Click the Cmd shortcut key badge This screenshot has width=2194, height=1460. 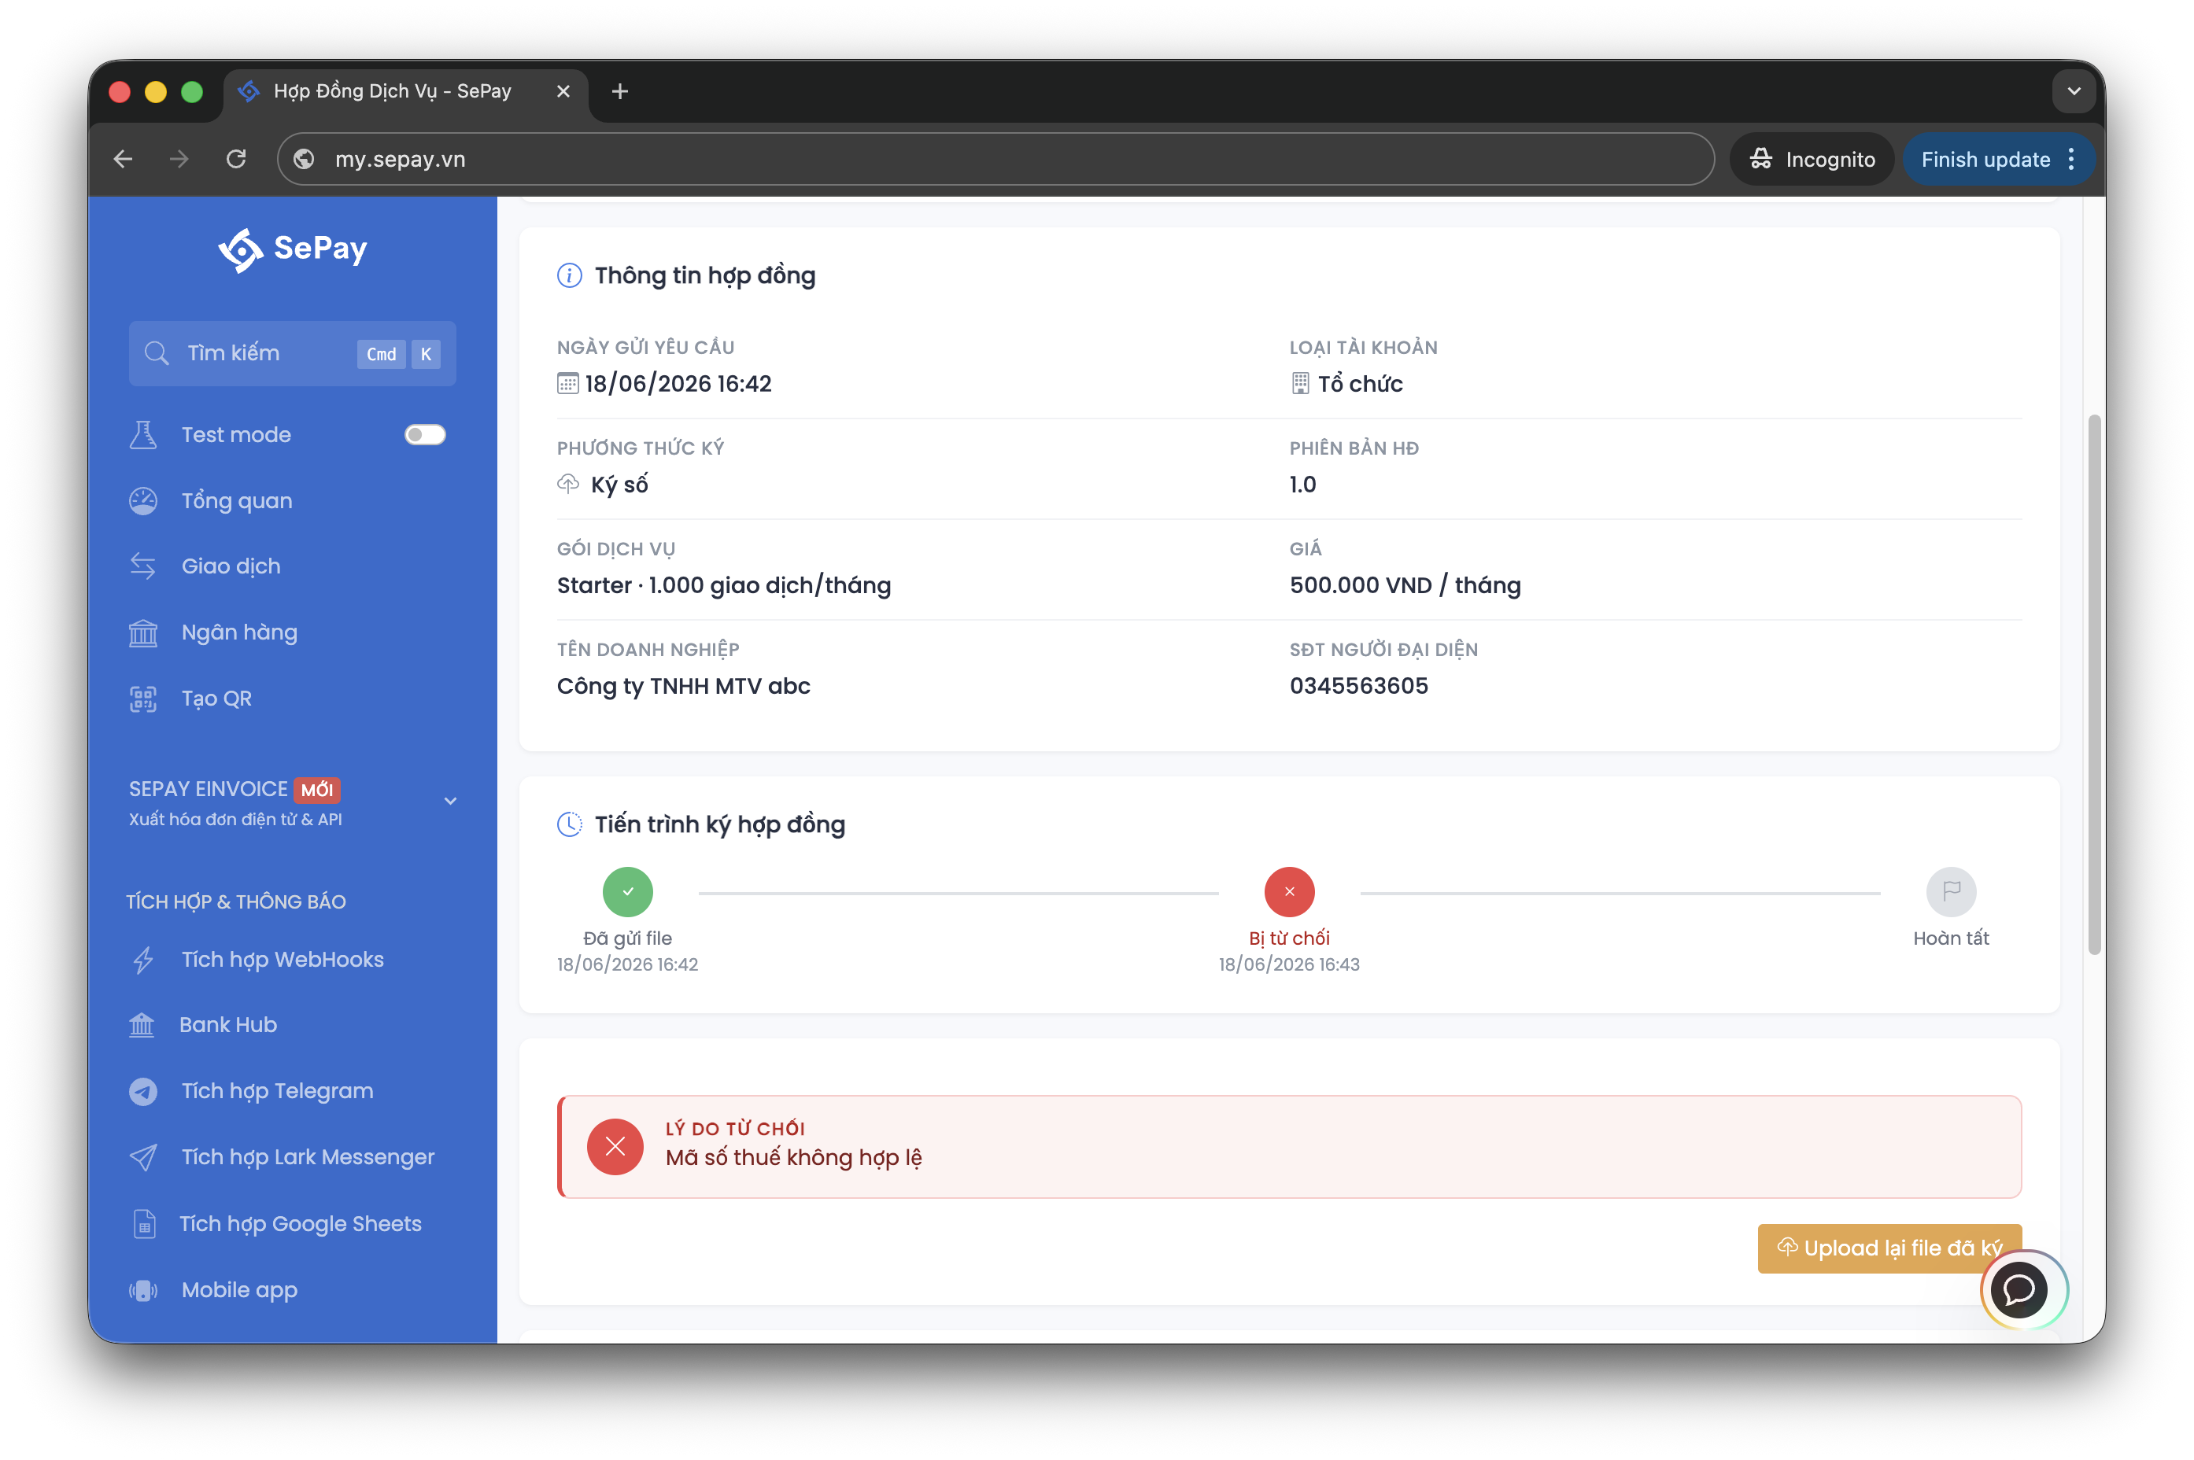(x=381, y=354)
